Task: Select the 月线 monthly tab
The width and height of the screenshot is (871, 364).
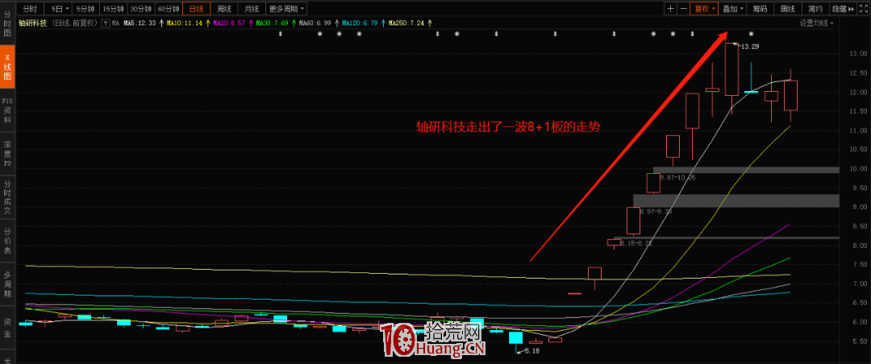Action: 252,8
